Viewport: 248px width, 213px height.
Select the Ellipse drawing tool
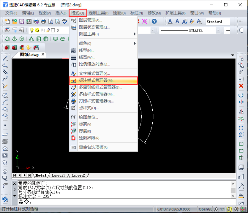pos(5,109)
